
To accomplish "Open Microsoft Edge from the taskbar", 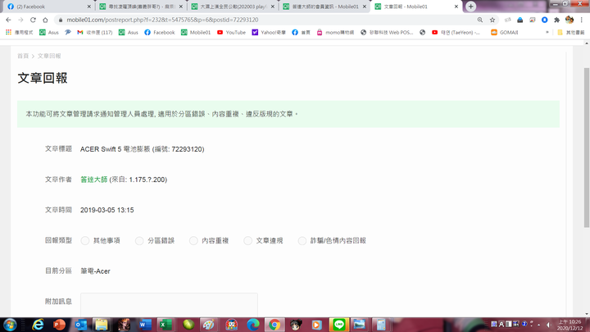I will [x=253, y=325].
